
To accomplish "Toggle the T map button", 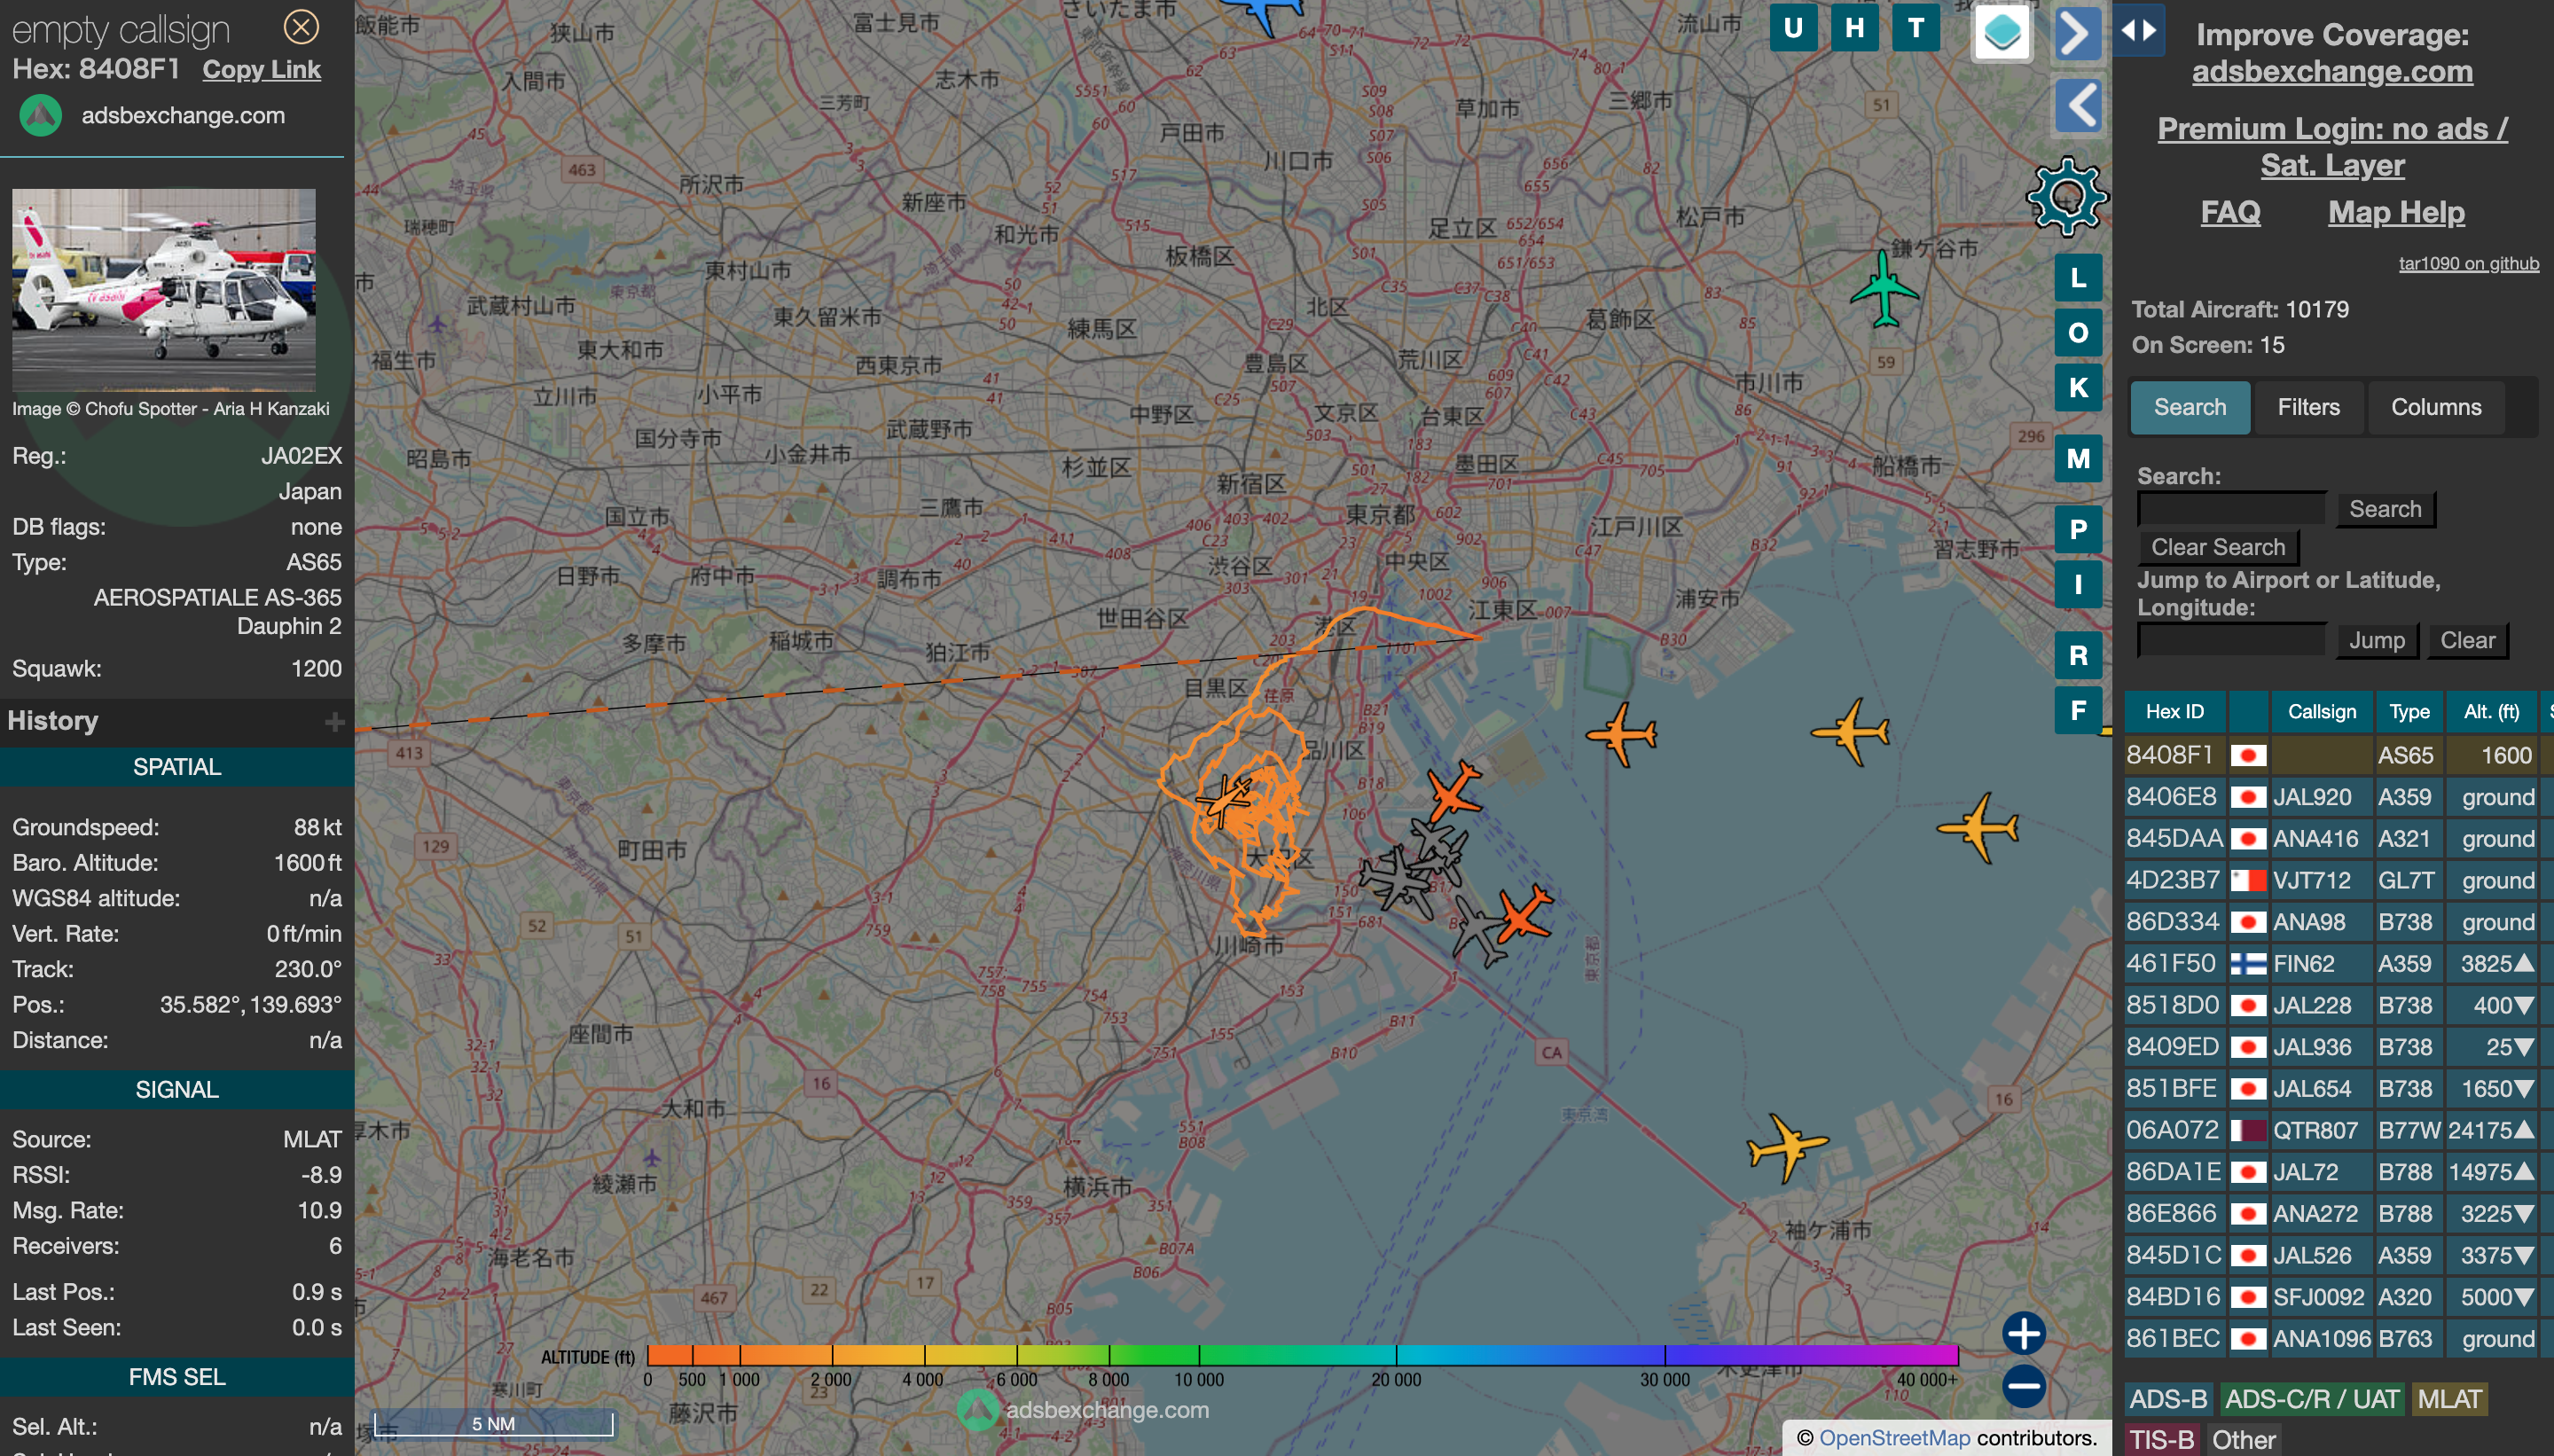I will [1916, 28].
